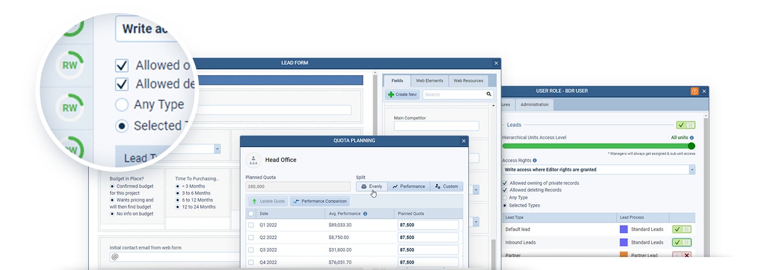The height and width of the screenshot is (270, 758).
Task: Split the quota by Performance
Action: point(409,186)
